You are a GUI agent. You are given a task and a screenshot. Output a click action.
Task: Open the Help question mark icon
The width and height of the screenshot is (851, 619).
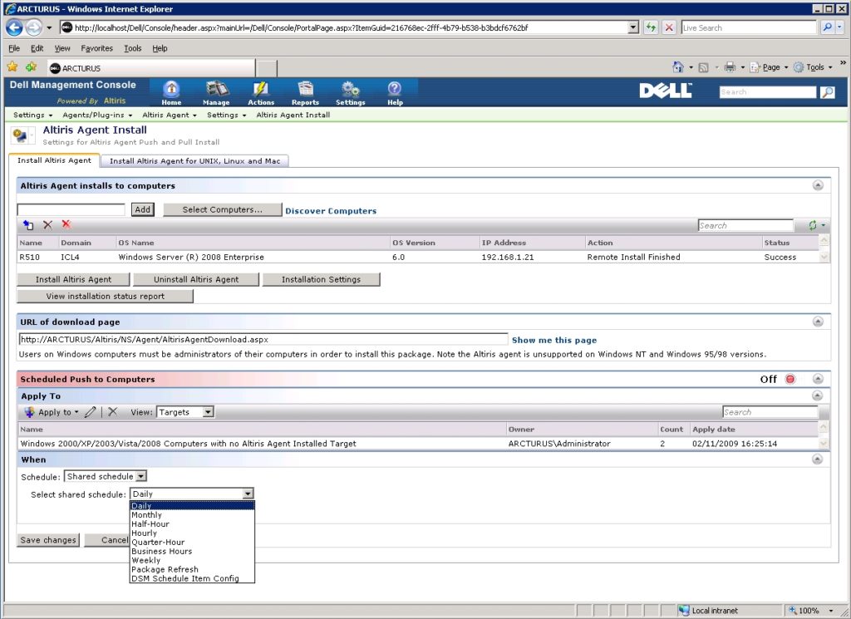[x=395, y=91]
